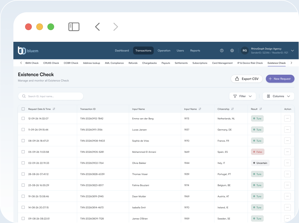The height and width of the screenshot is (223, 299).
Task: Switch to IBAN Check tab
Action: (32, 63)
